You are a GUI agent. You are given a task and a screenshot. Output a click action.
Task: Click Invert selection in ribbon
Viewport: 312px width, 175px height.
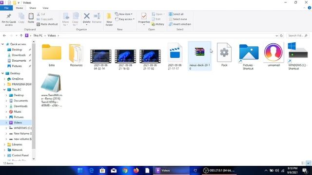coord(180,24)
